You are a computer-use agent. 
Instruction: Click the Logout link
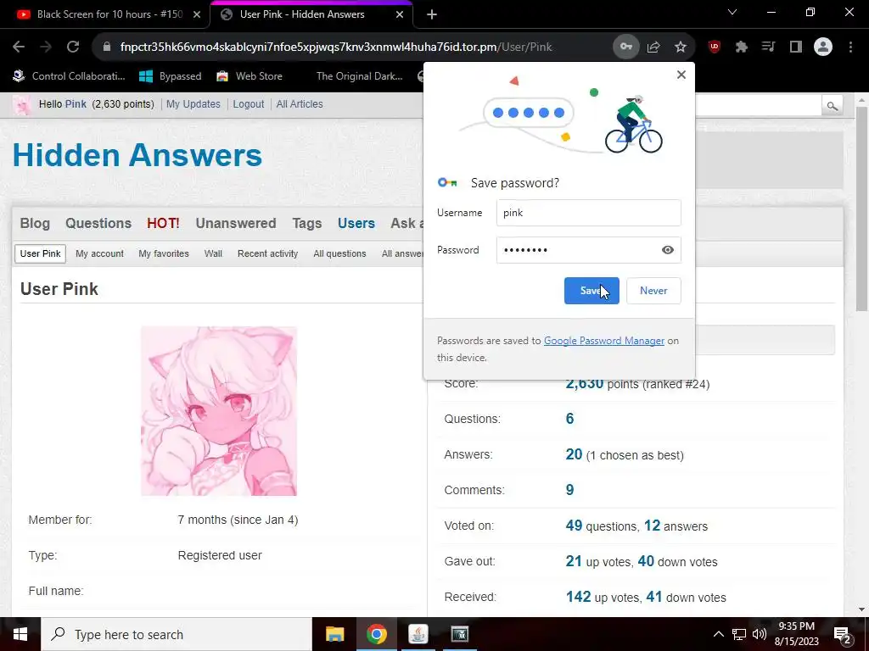point(249,104)
